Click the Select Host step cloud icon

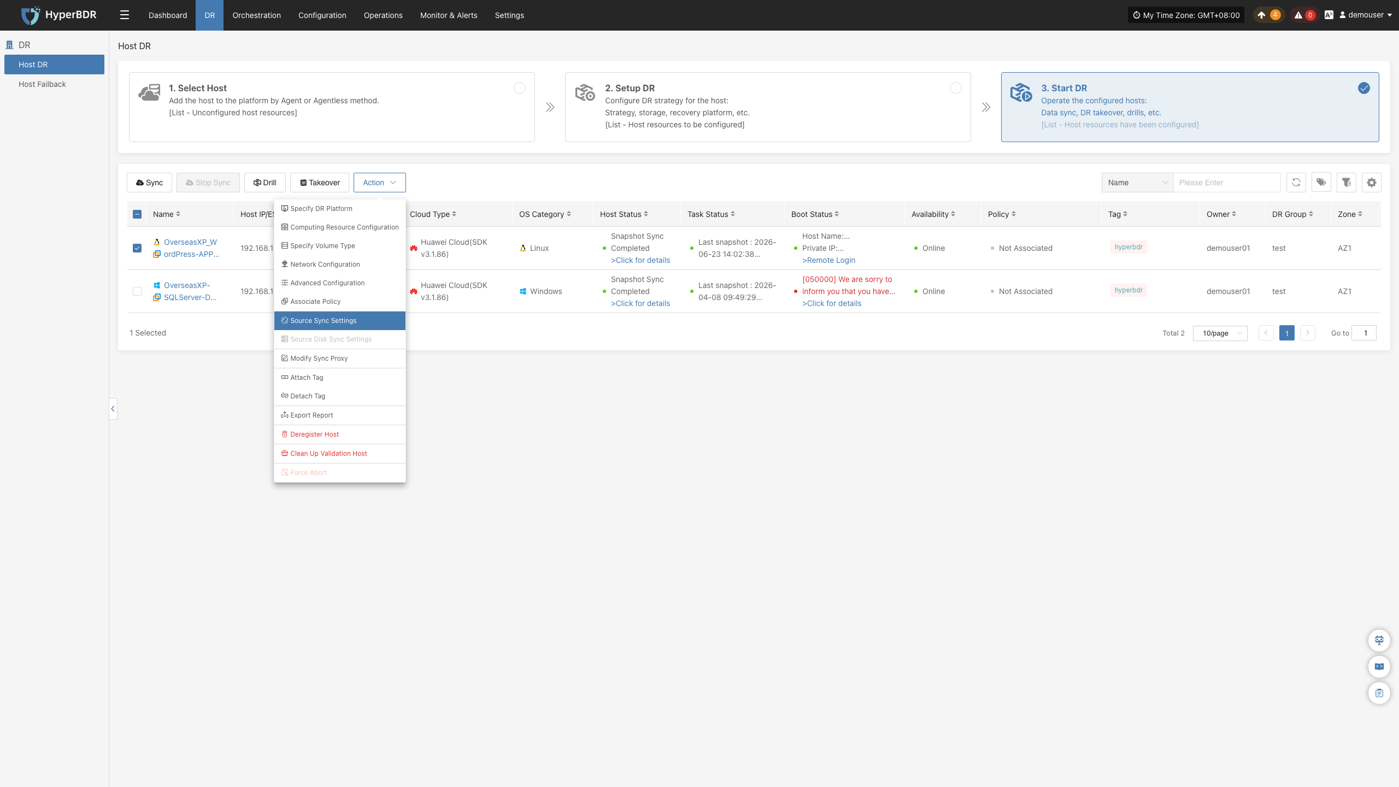point(149,92)
